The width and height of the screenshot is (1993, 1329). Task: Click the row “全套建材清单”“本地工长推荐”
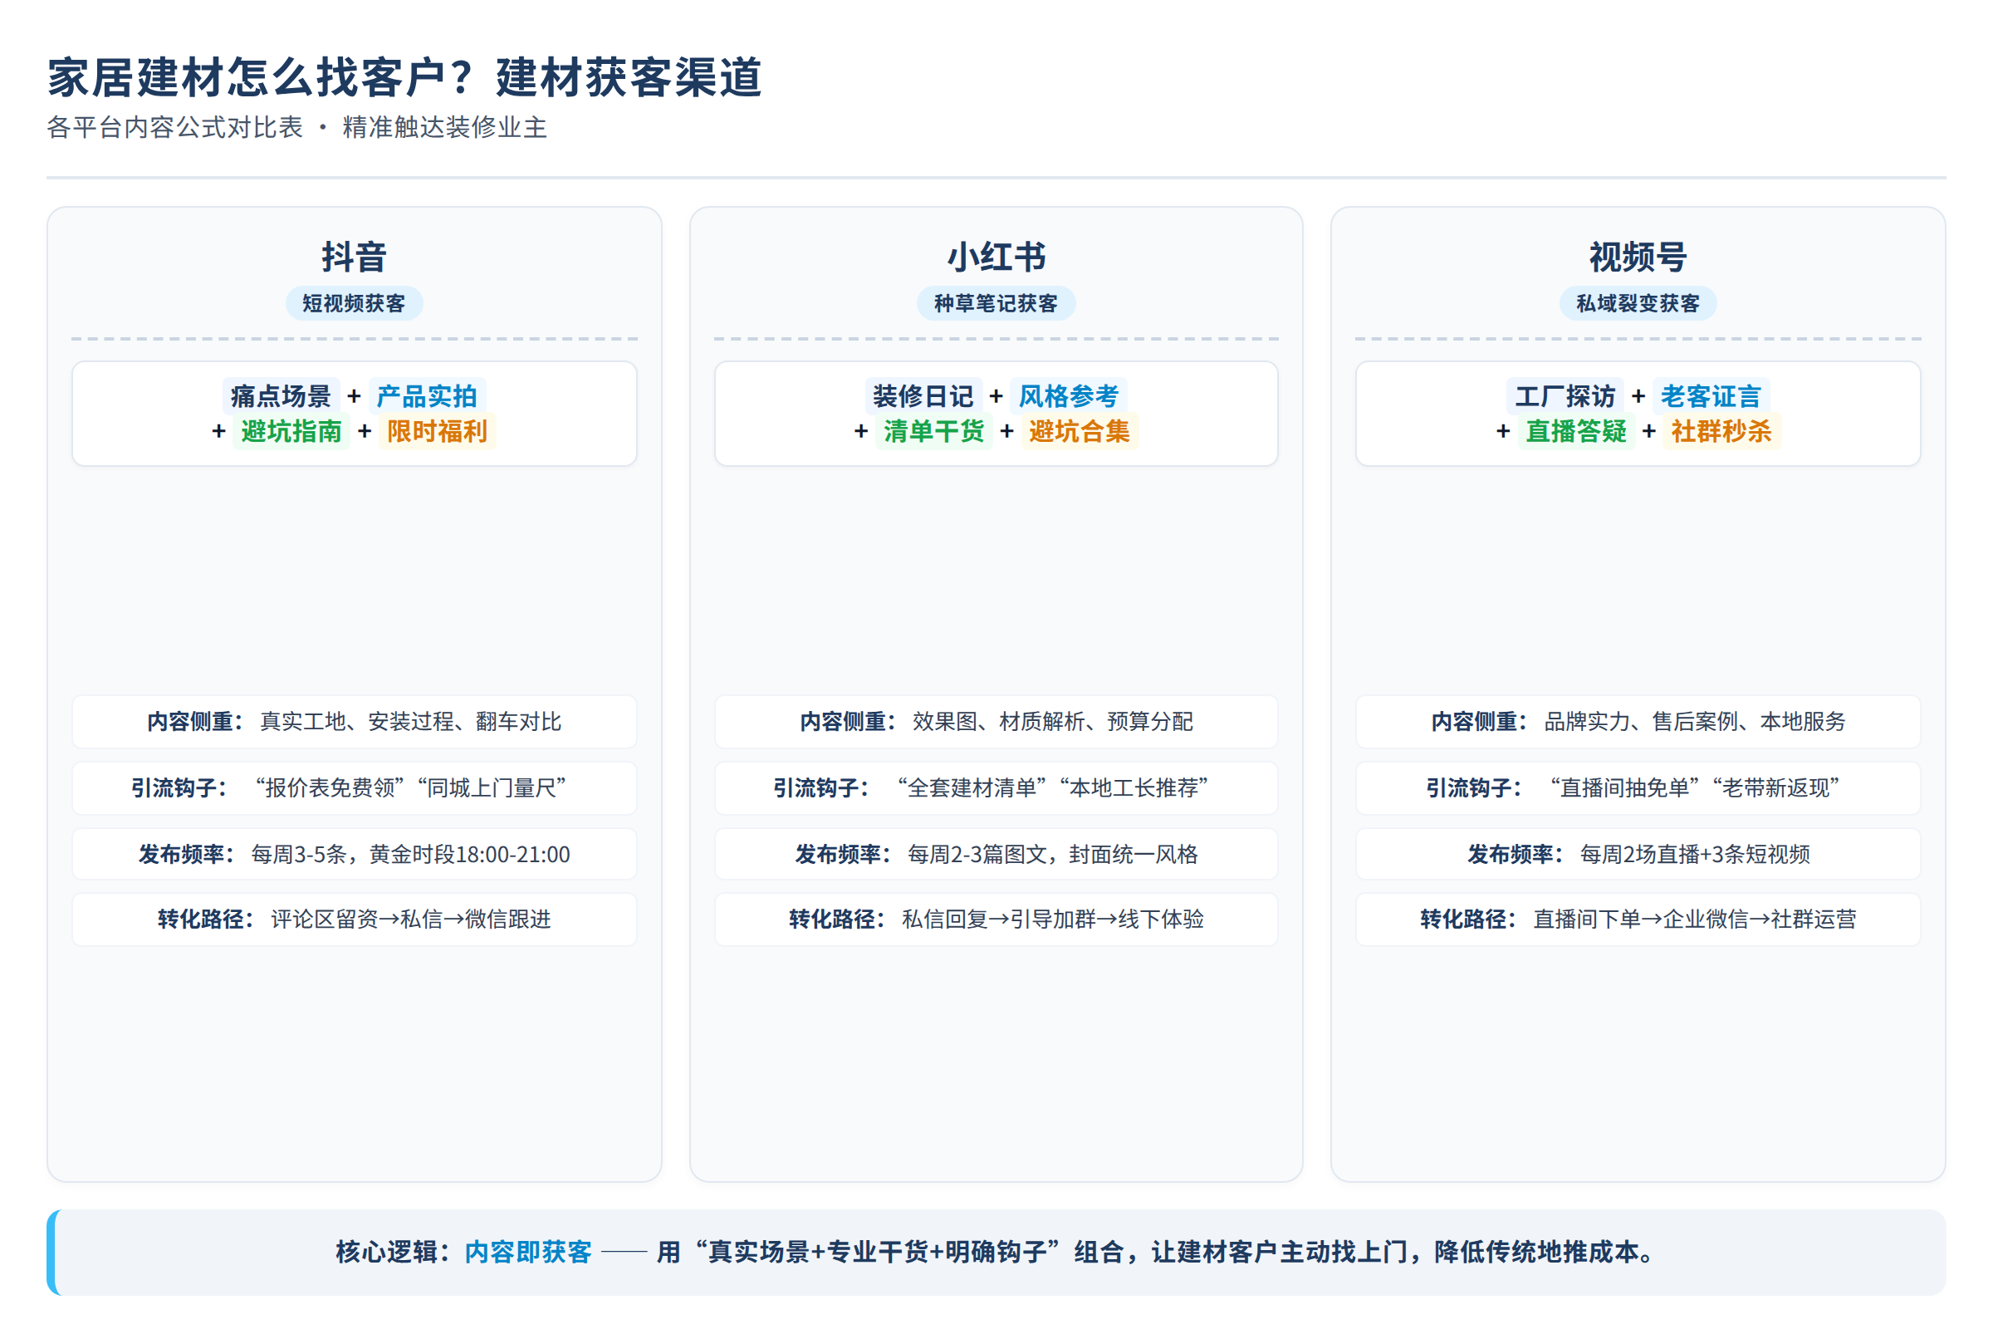click(x=996, y=788)
